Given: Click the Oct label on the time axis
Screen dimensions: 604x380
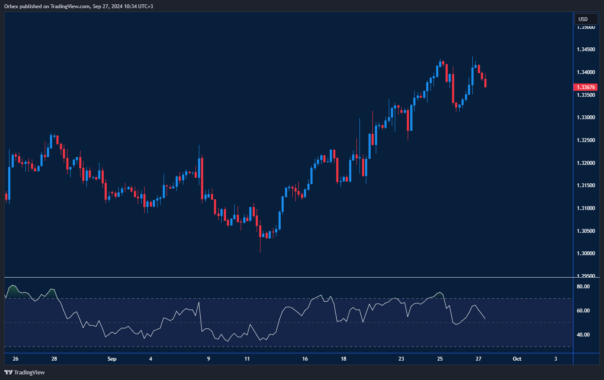Looking at the screenshot, I should 516,358.
